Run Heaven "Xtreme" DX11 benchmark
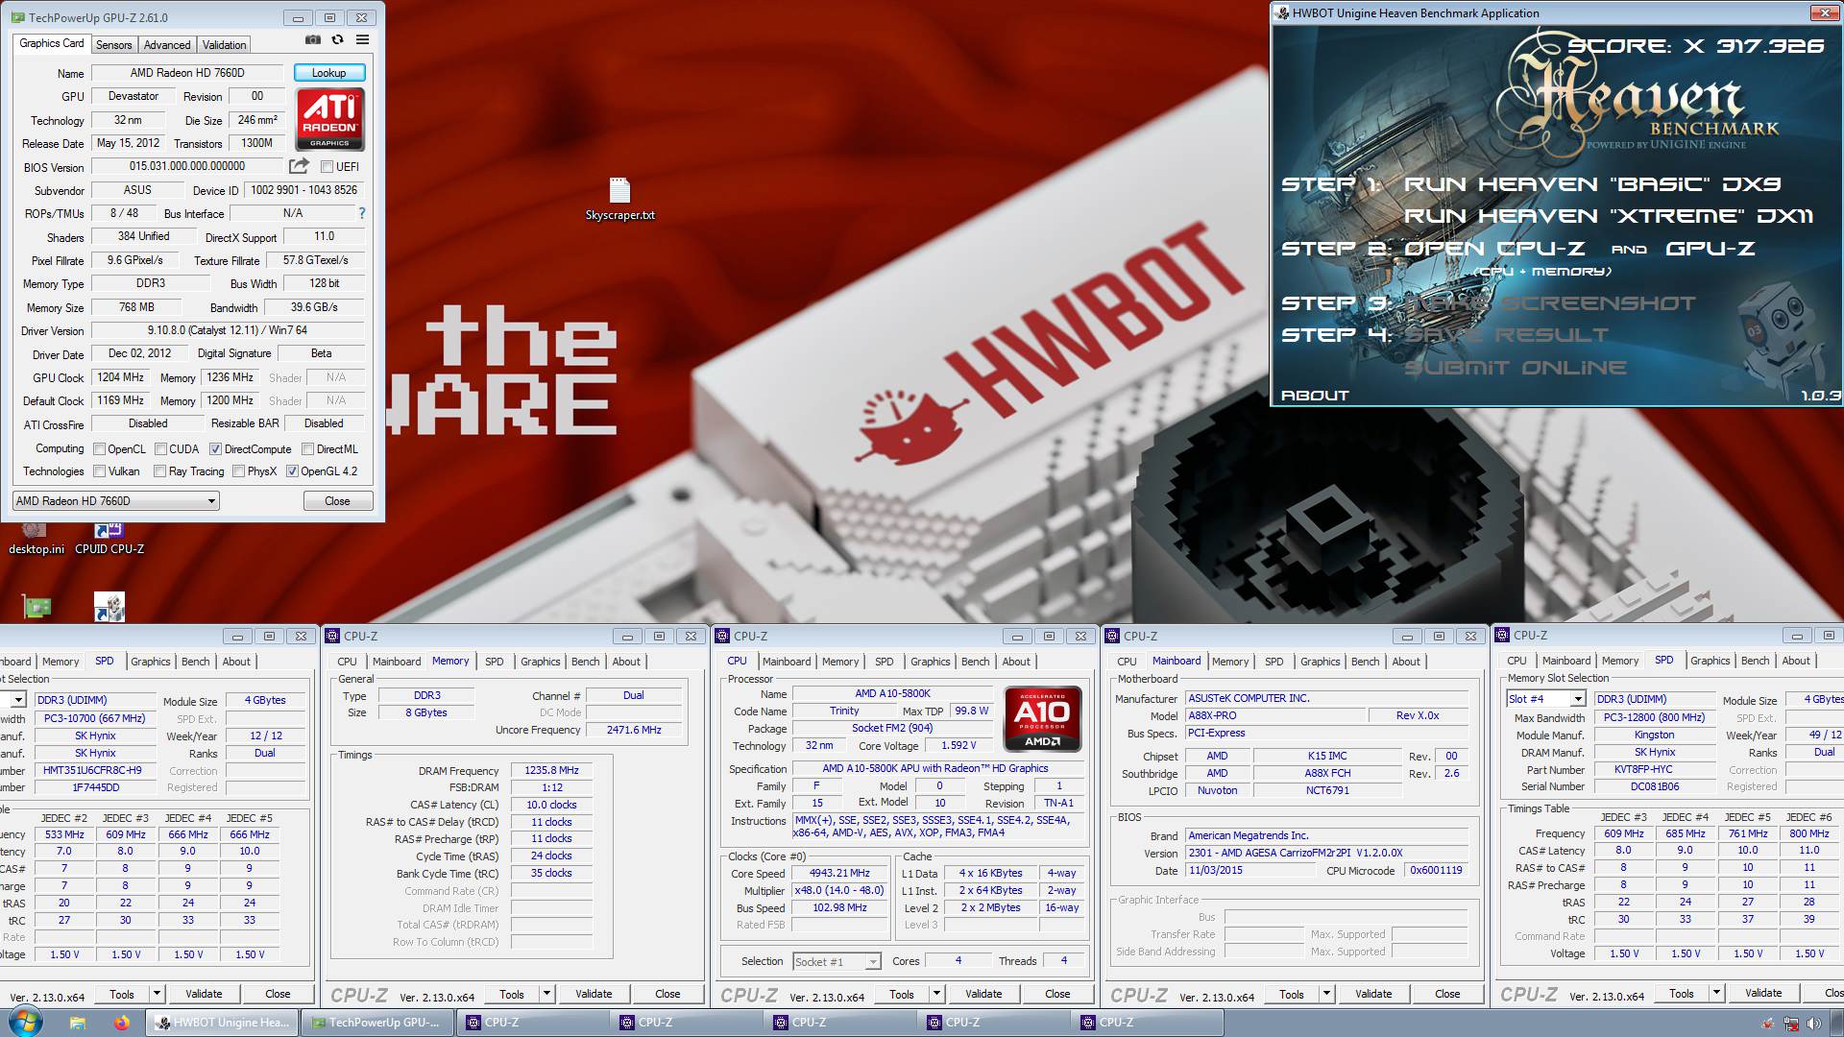 1609,216
